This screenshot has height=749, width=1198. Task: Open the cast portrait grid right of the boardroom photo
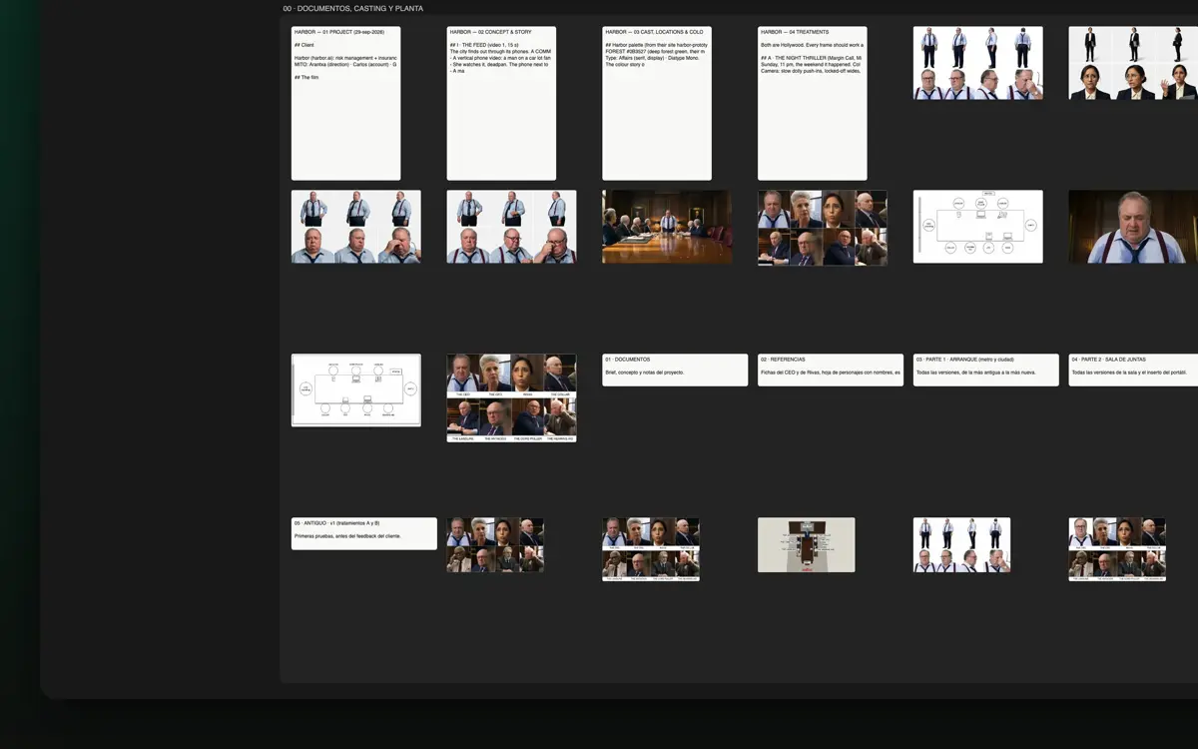coord(823,228)
